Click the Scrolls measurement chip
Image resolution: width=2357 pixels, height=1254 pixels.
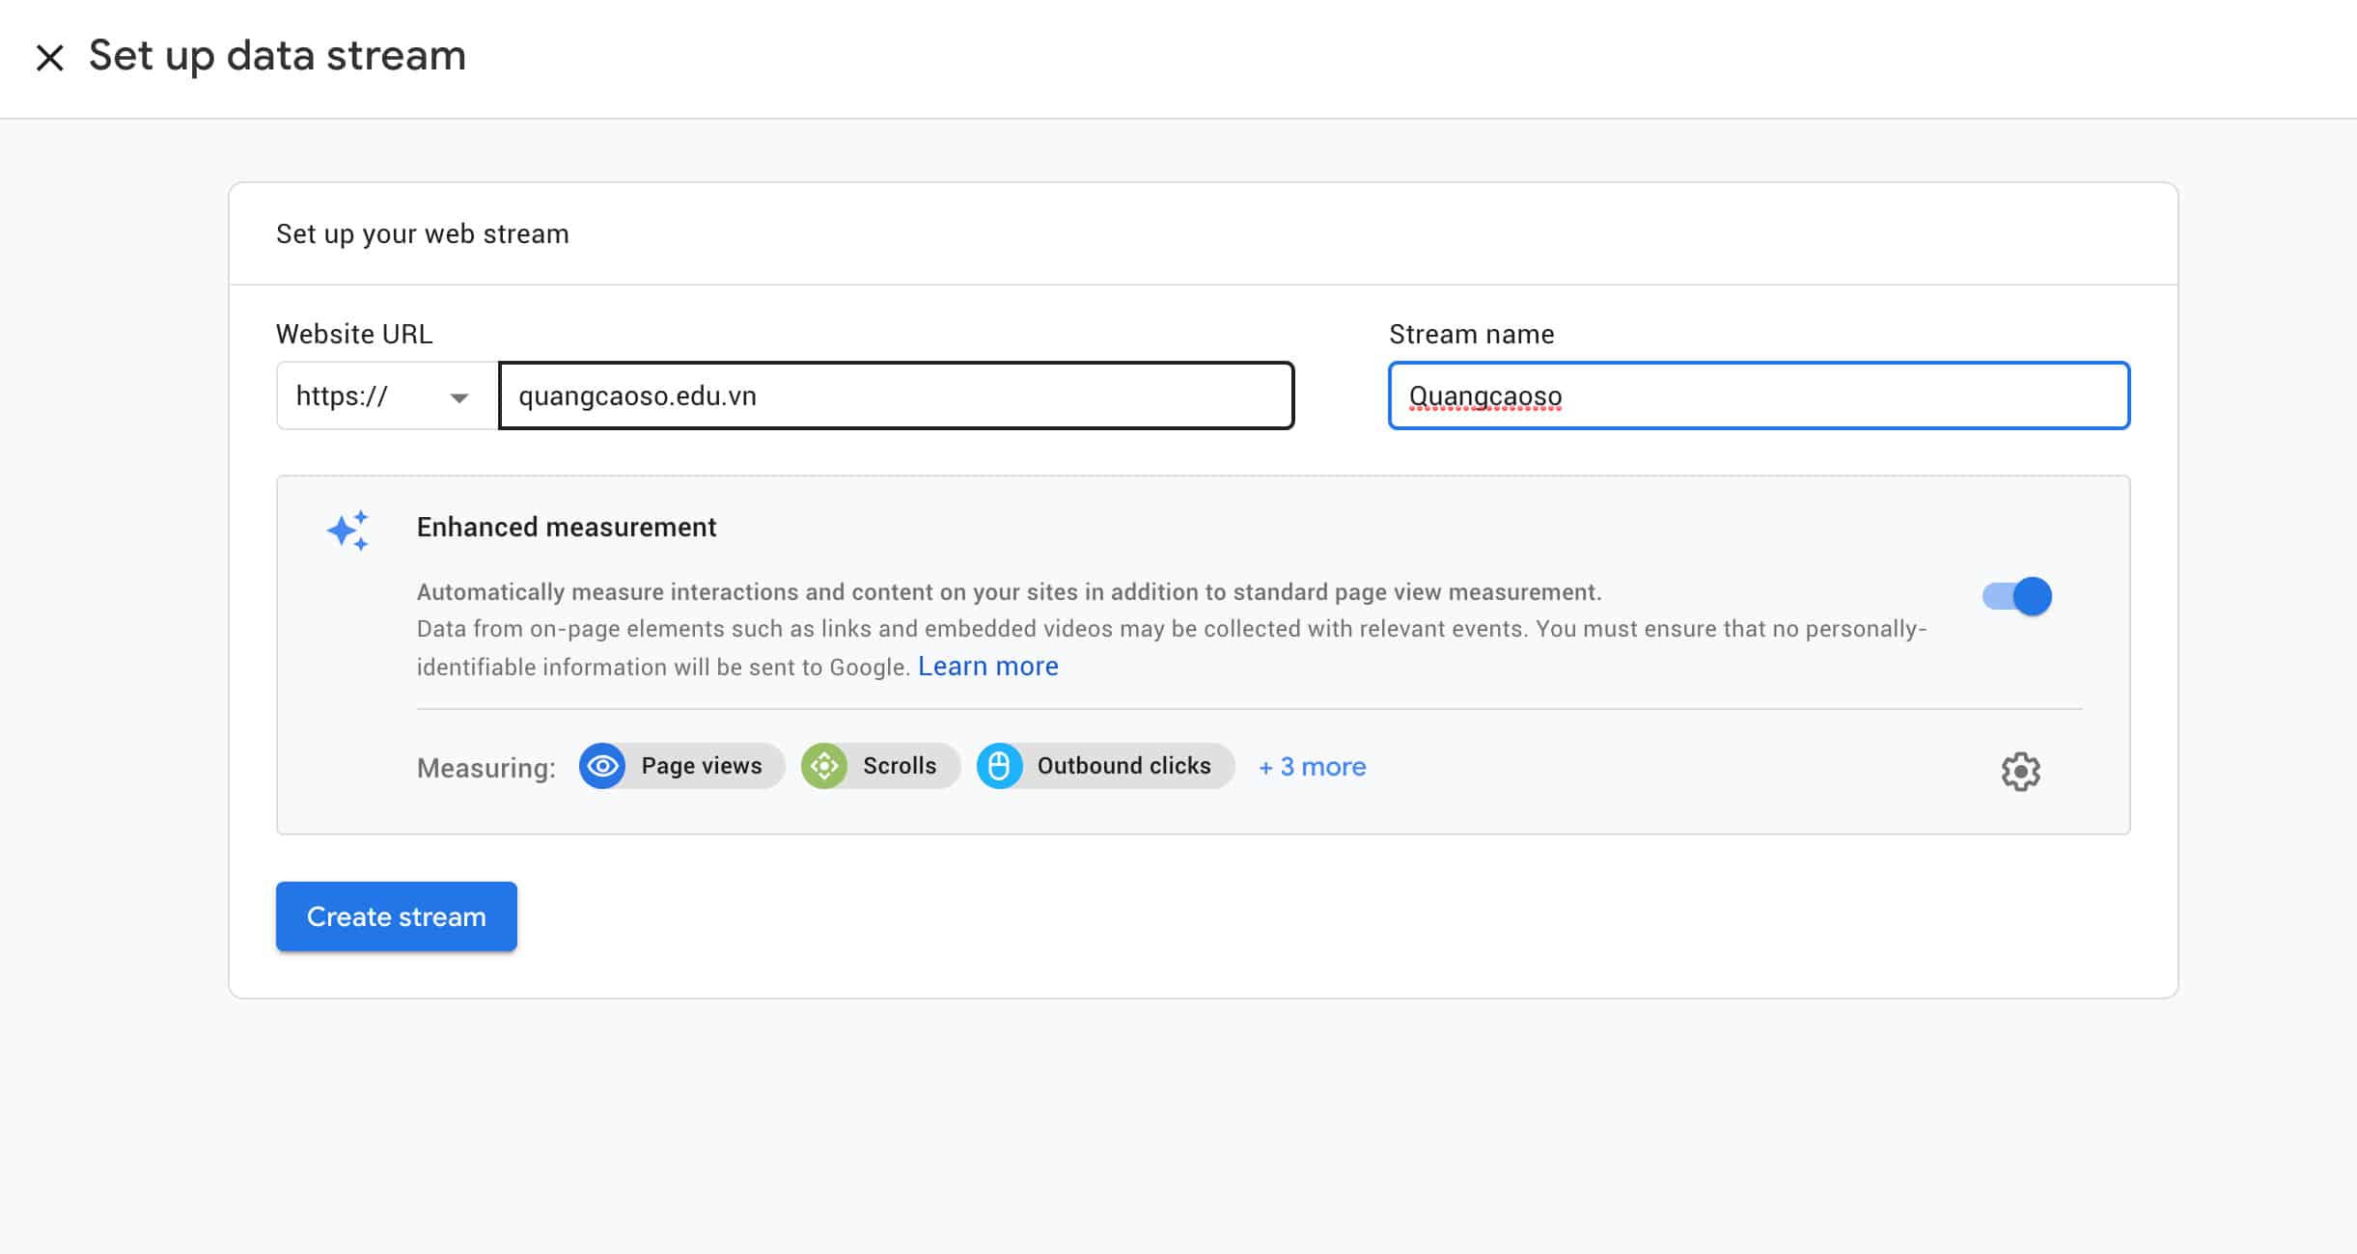coord(880,766)
